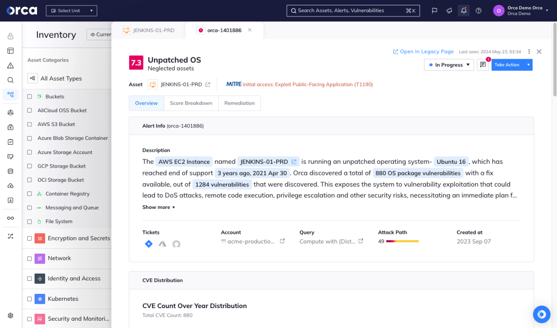Click the third ticket circle icon
The image size is (557, 328).
176,244
